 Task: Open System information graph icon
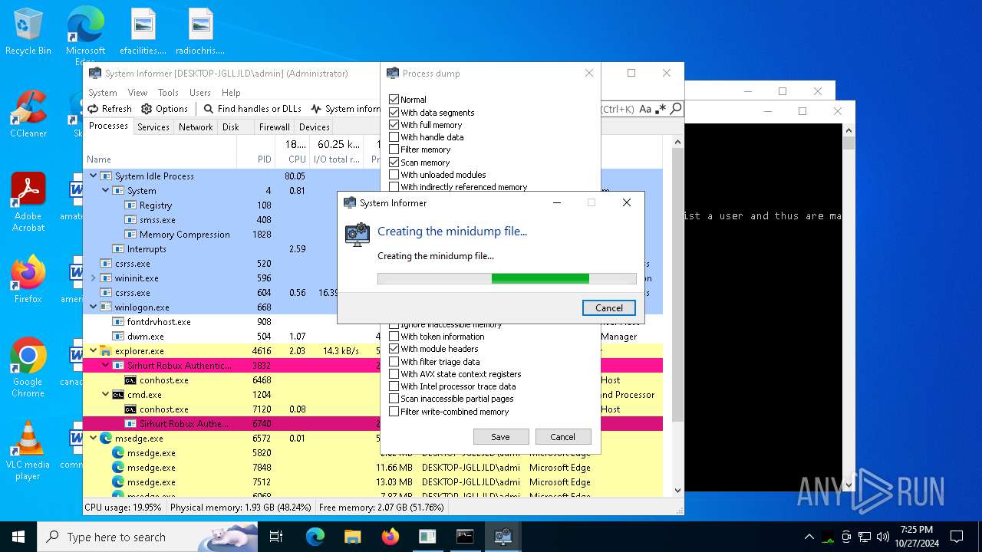pyautogui.click(x=317, y=109)
